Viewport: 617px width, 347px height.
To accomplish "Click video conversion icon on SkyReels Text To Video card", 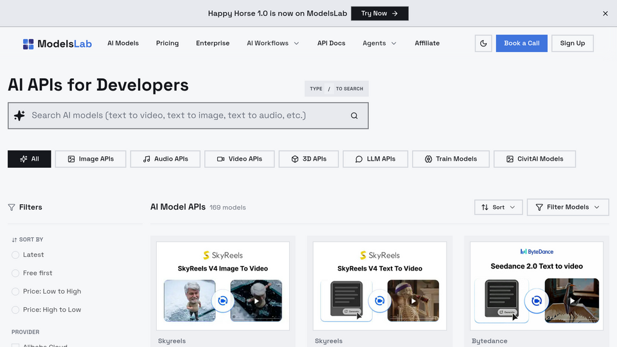I will tap(380, 301).
